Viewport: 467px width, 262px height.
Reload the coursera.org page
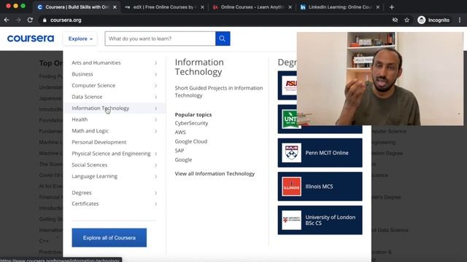tap(30, 20)
